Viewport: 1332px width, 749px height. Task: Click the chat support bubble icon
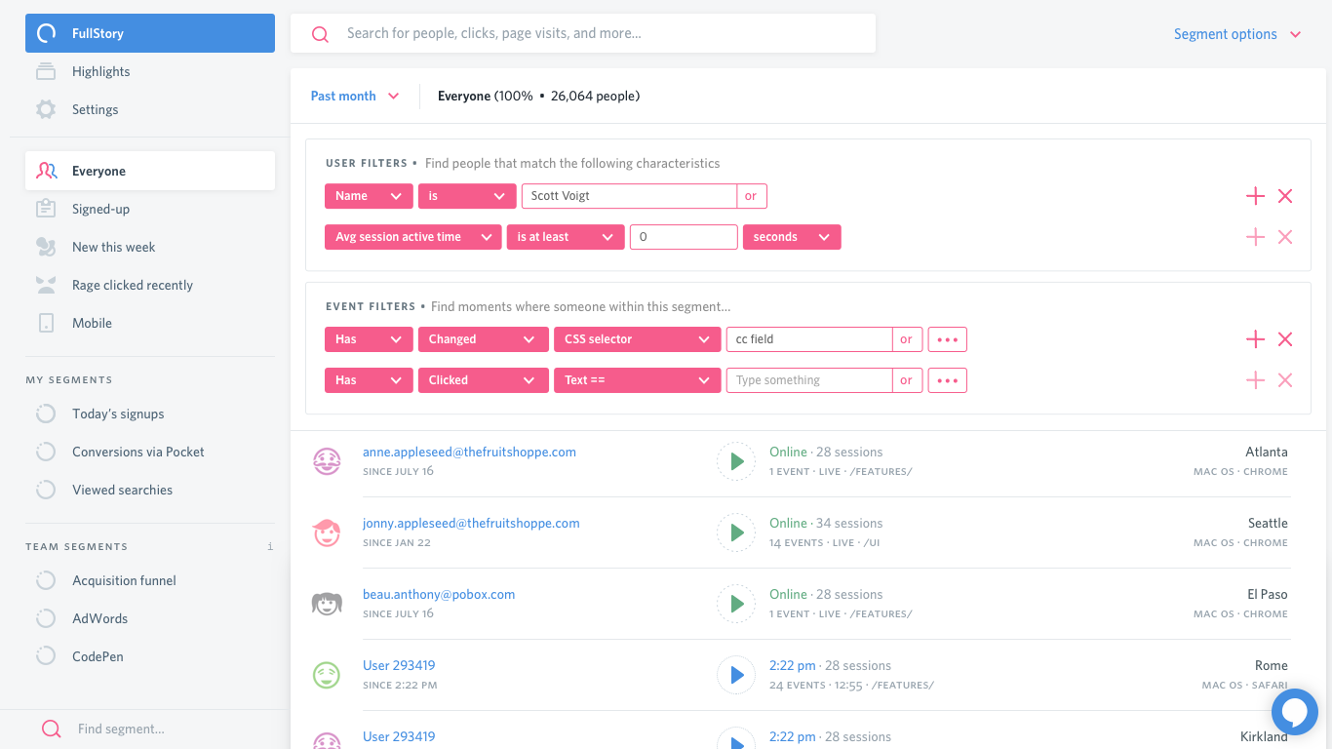tap(1294, 712)
